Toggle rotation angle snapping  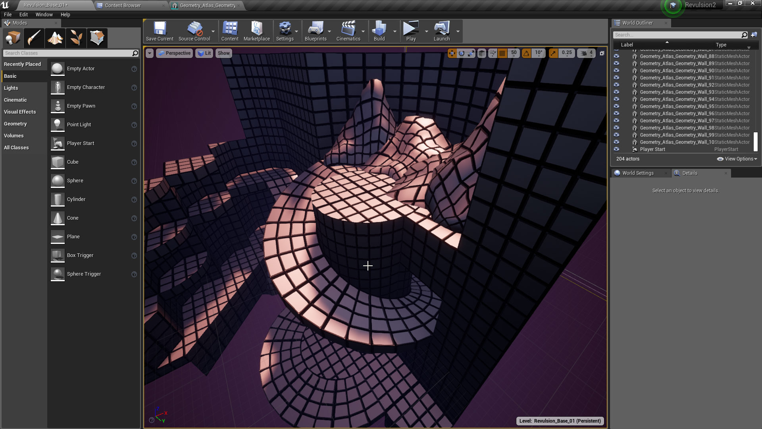pos(526,53)
